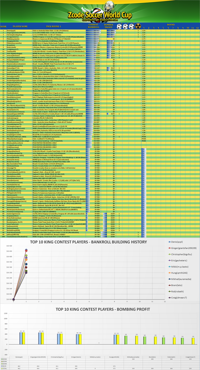Click the ROUND header label
200x370 pixels.
click(171, 25)
